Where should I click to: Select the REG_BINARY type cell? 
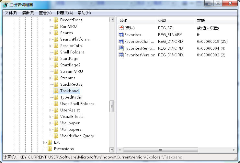click(x=170, y=35)
